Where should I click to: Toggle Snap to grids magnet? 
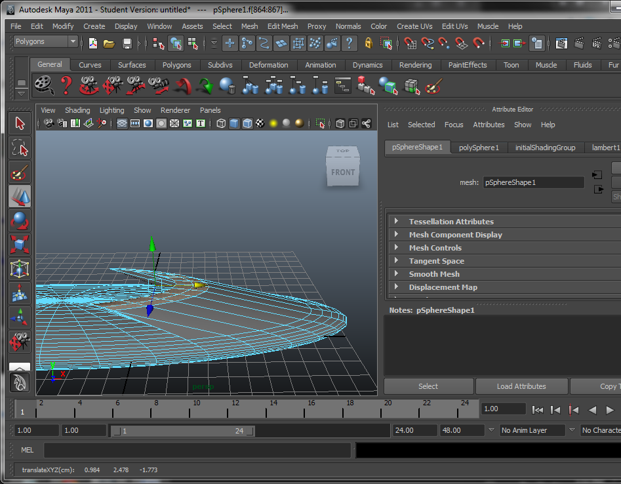click(x=410, y=43)
